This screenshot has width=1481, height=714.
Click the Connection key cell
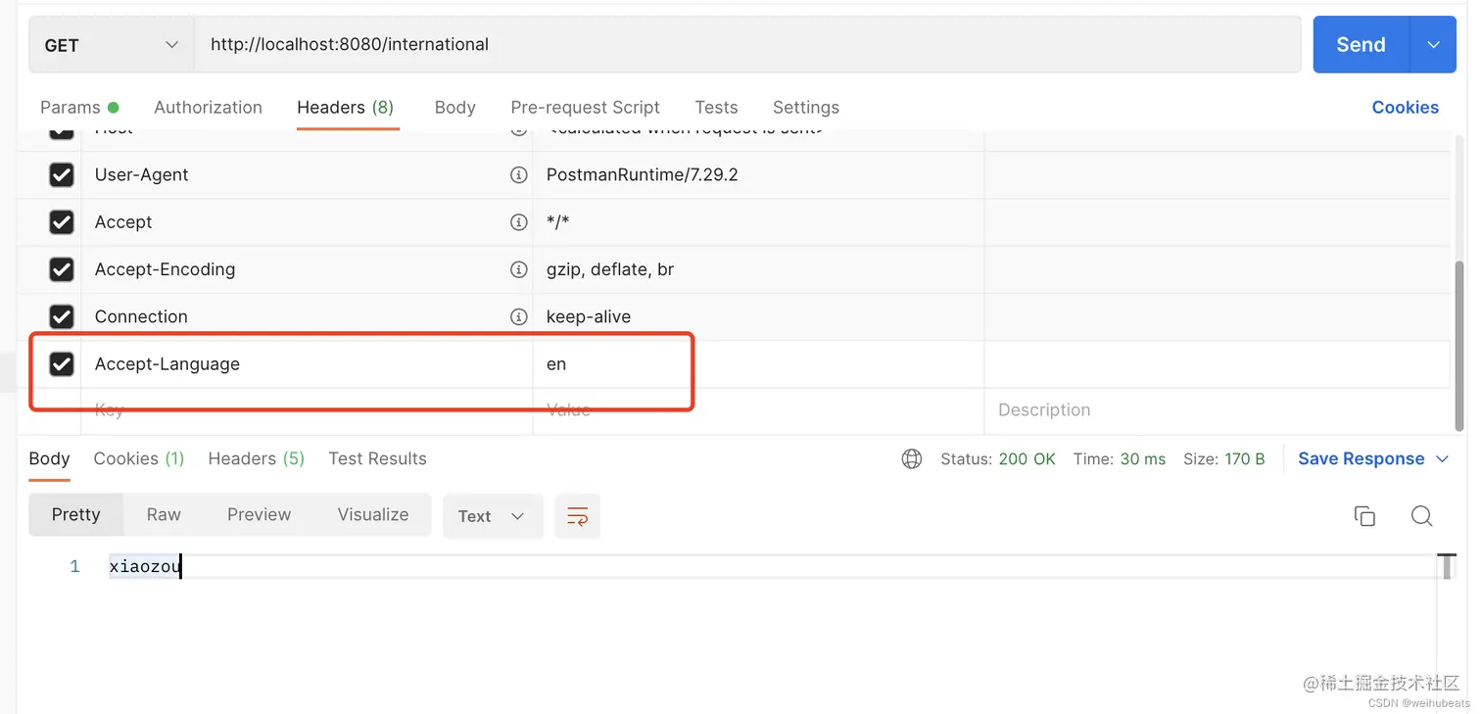point(307,316)
